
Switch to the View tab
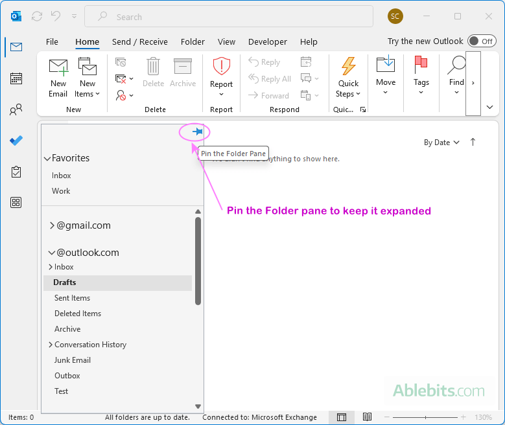[x=226, y=42]
